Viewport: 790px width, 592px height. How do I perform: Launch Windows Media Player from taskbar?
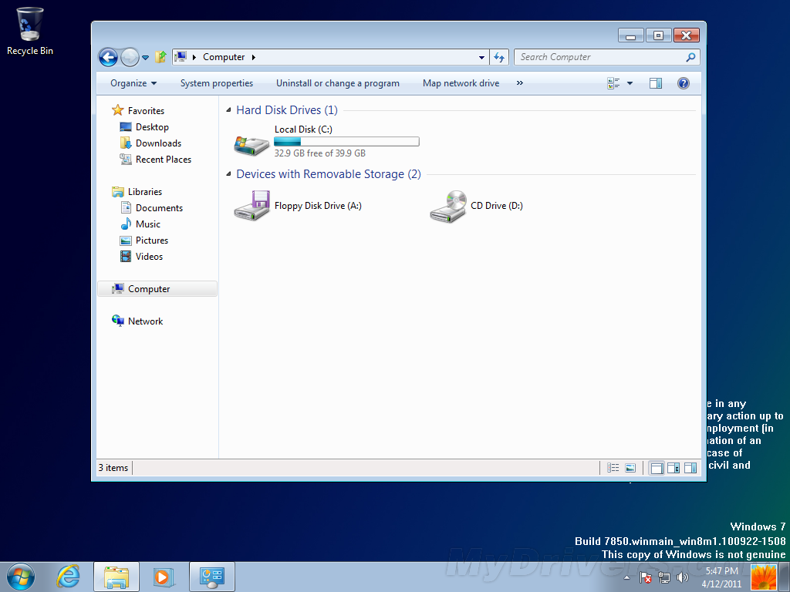(x=164, y=577)
